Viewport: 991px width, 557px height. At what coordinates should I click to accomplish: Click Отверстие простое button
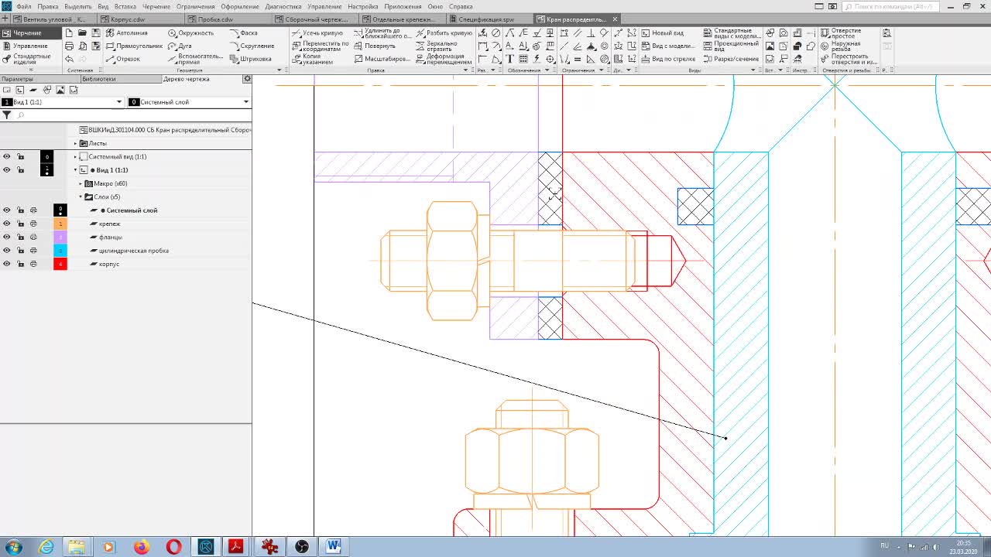841,33
